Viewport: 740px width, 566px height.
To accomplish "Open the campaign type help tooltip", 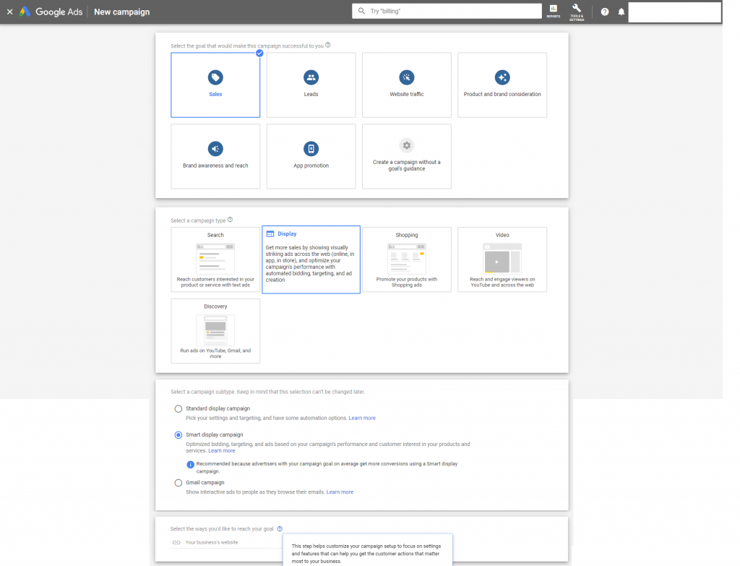I will coord(230,220).
